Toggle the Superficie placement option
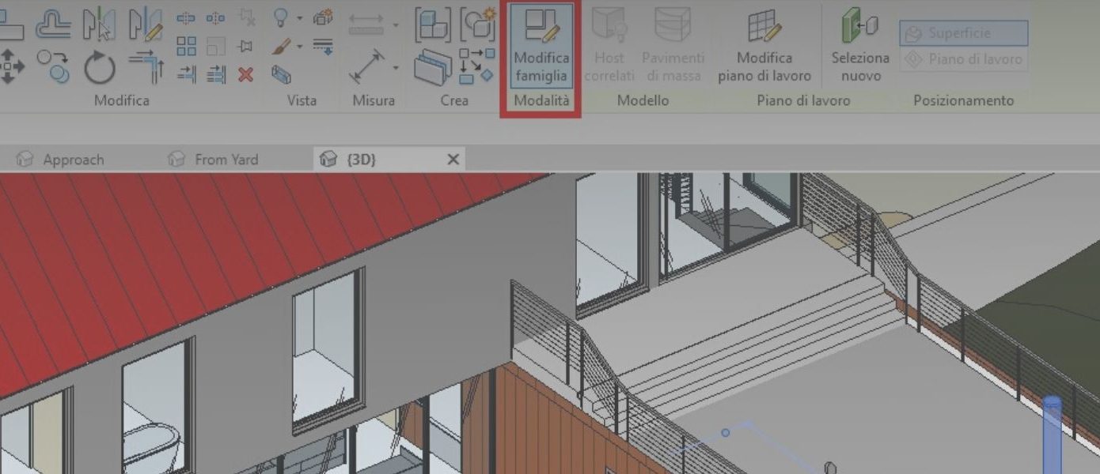 click(962, 33)
